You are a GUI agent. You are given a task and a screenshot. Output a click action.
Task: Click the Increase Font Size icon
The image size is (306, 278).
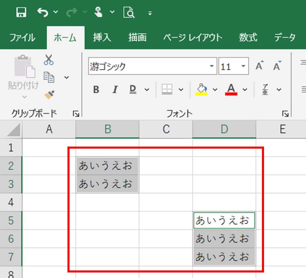(260, 66)
